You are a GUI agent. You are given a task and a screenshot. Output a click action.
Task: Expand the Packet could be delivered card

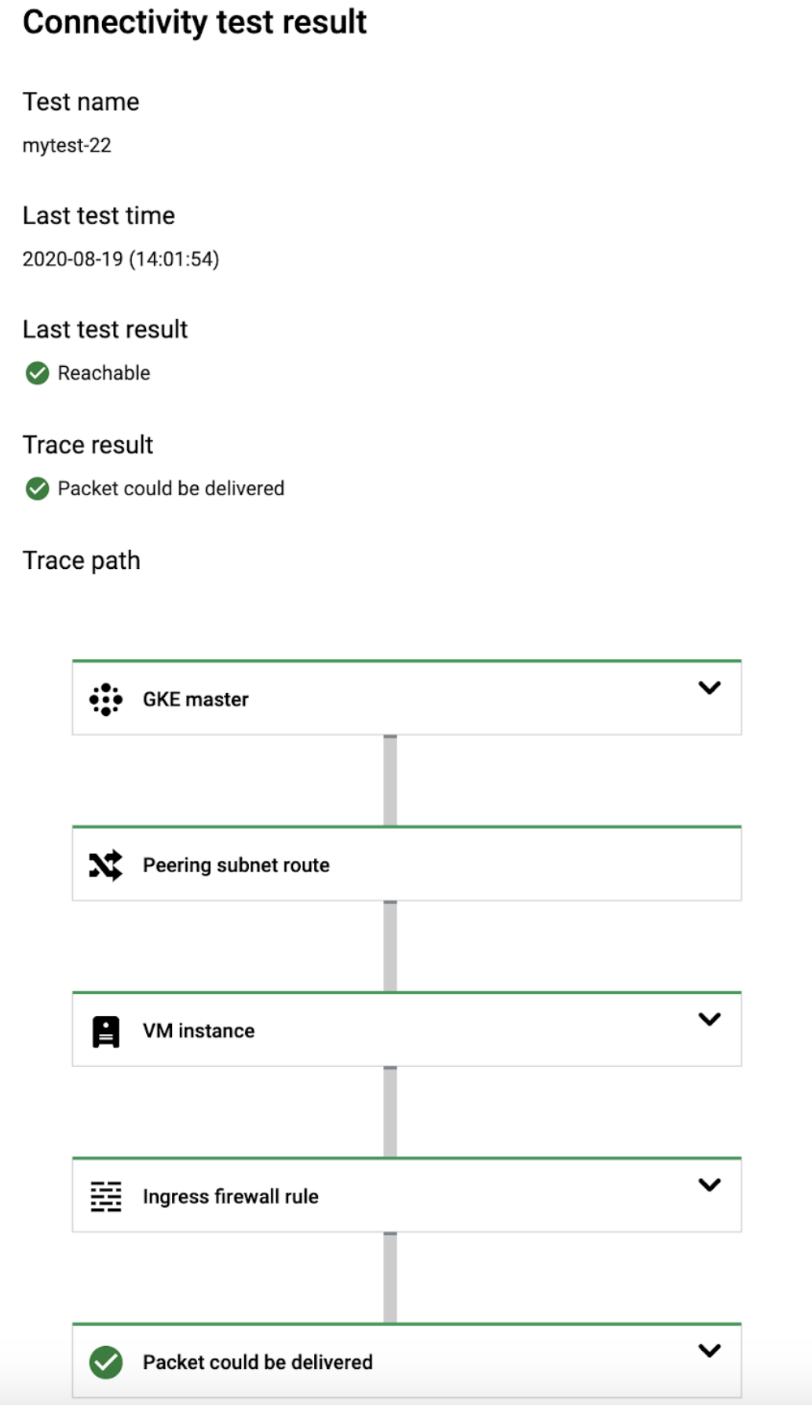point(709,1352)
